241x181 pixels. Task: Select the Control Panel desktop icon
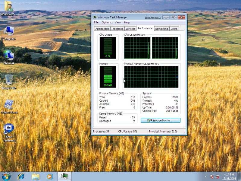point(9,106)
